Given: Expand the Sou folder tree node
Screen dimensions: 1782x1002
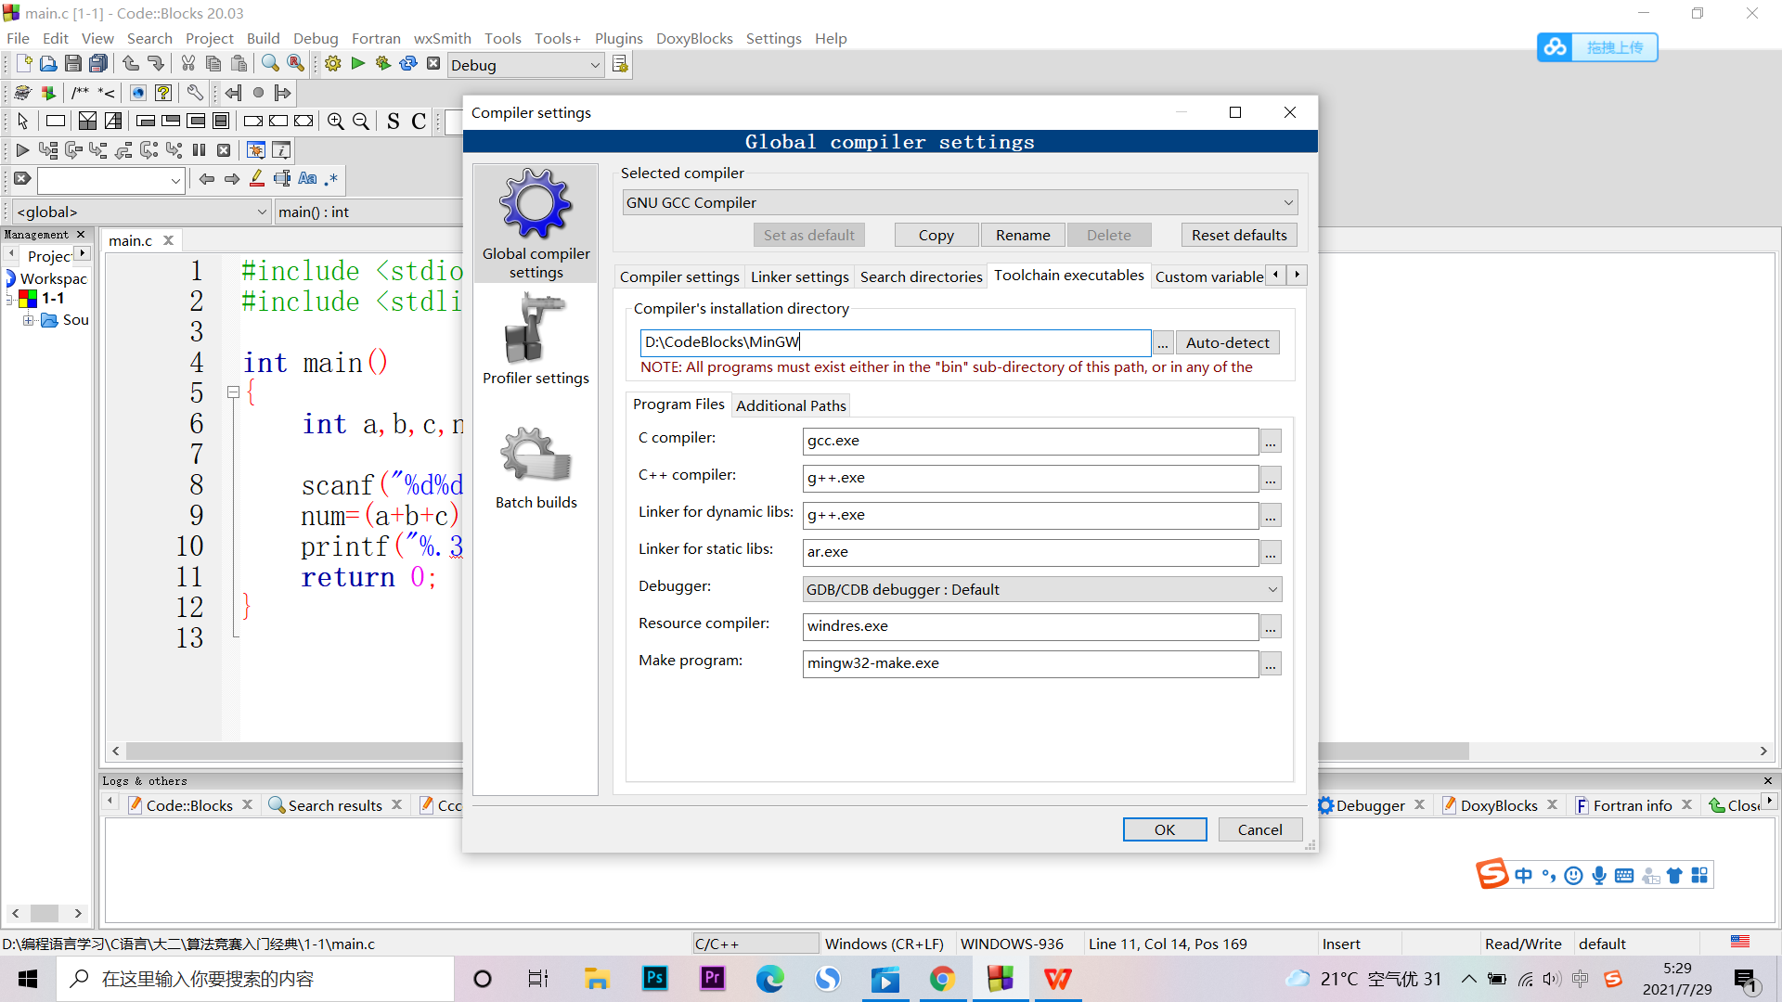Looking at the screenshot, I should [x=29, y=320].
